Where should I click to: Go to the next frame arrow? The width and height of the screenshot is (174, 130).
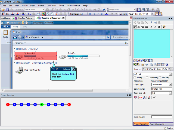[98, 14]
